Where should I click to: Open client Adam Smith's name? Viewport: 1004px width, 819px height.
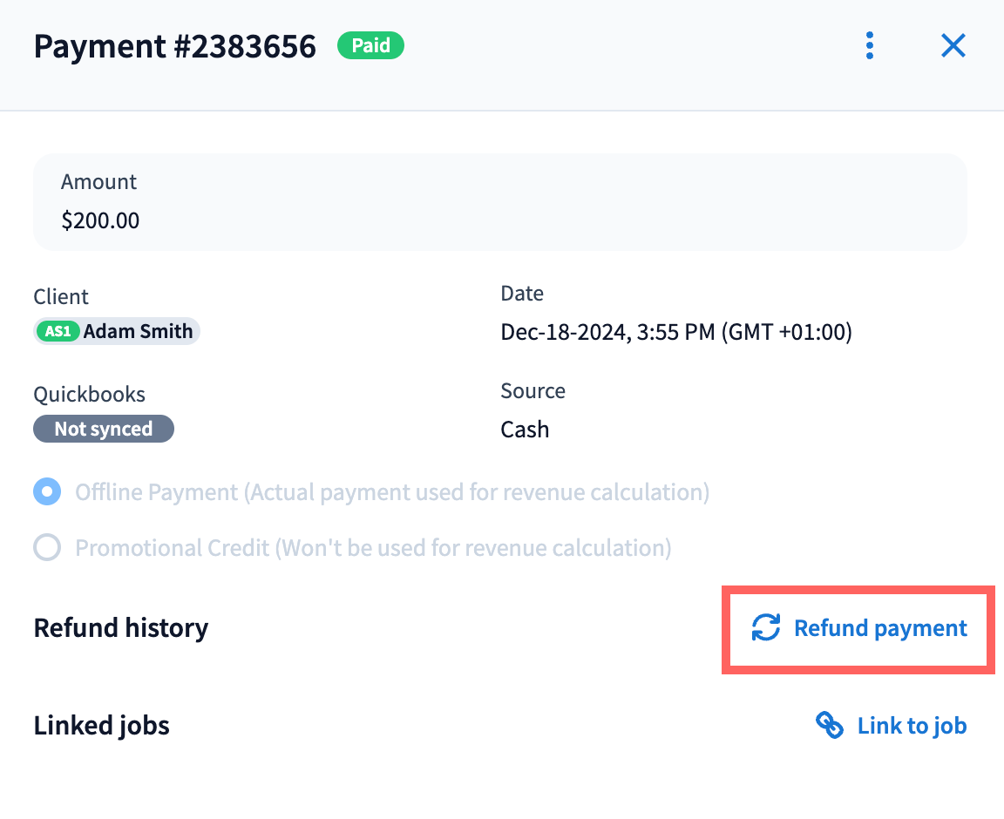[x=138, y=332]
